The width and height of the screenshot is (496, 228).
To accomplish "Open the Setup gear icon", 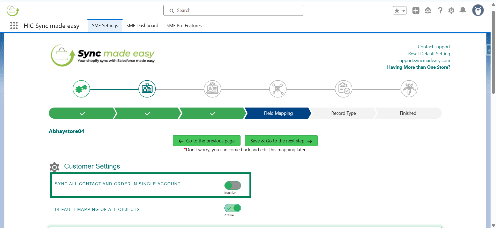I will tap(451, 11).
